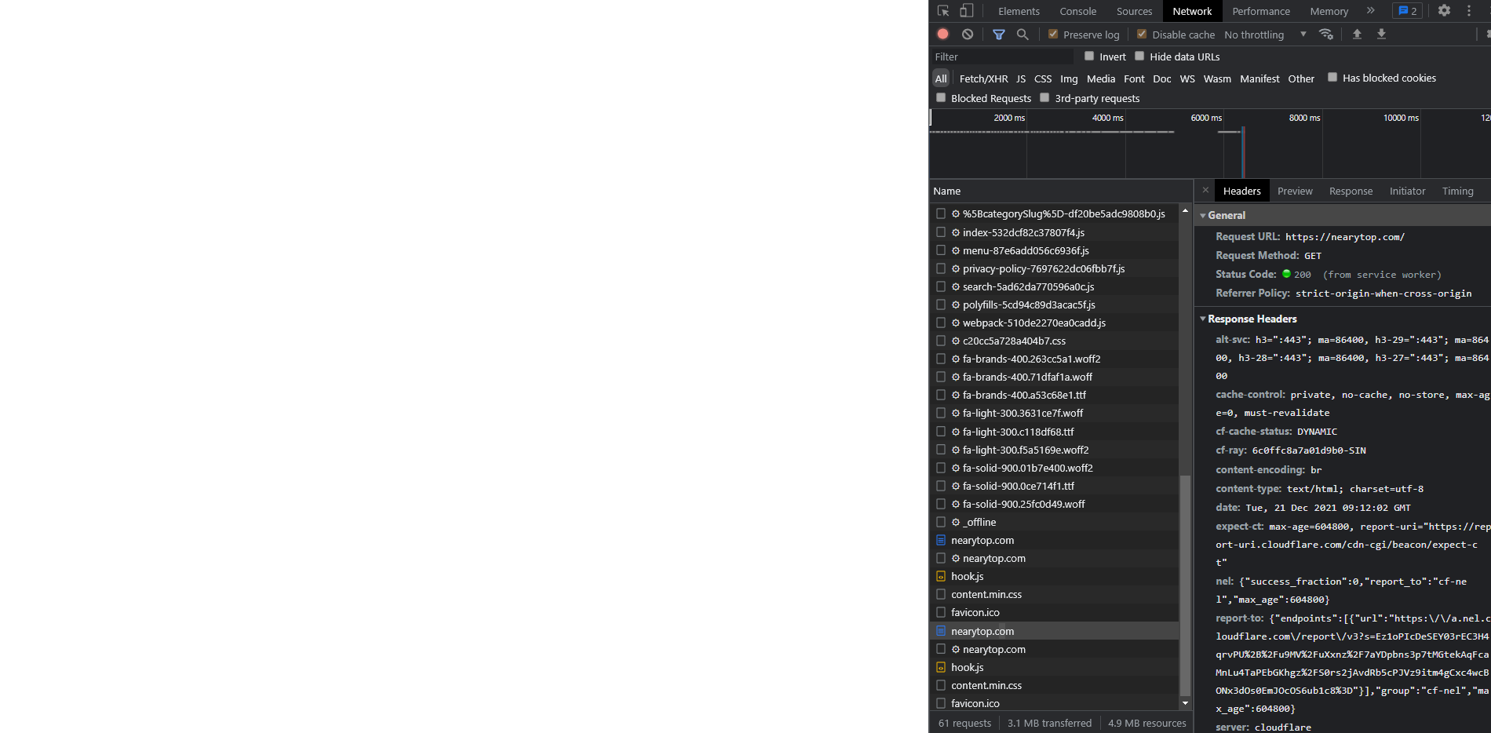Filter requests by Manifest
The image size is (1491, 733).
pyautogui.click(x=1260, y=78)
